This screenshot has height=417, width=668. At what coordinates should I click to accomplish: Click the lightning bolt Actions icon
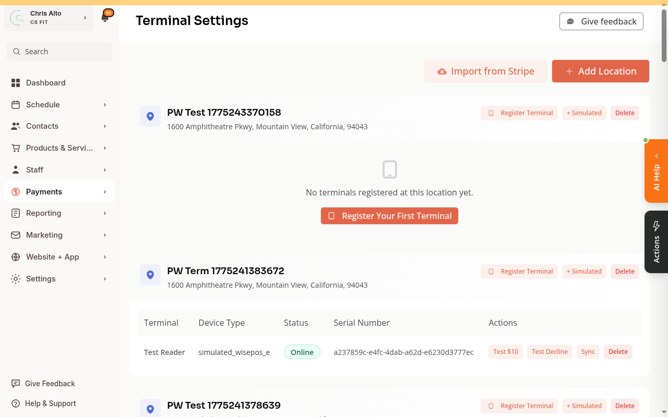pos(657,226)
